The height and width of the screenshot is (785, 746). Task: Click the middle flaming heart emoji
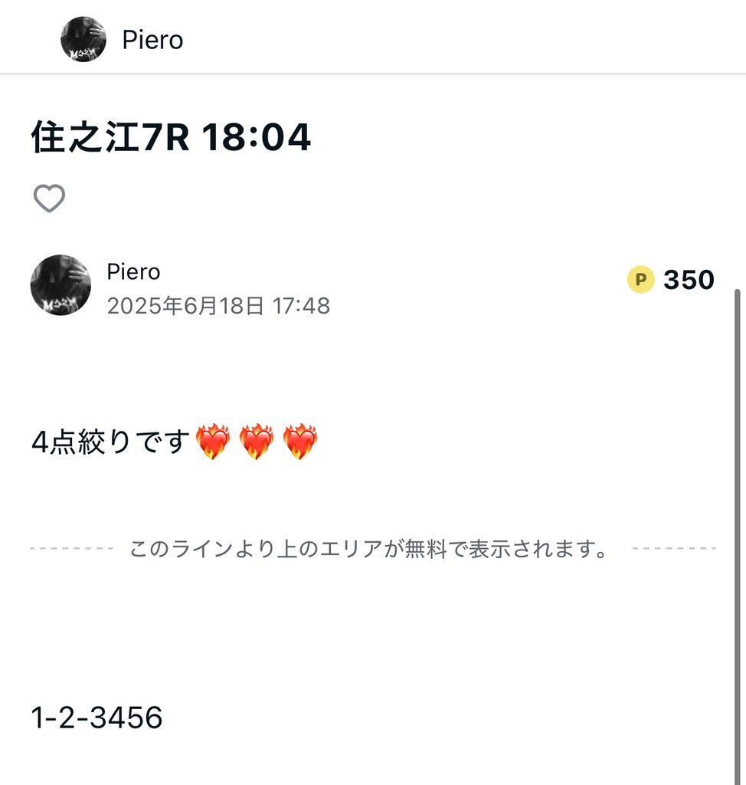[257, 442]
